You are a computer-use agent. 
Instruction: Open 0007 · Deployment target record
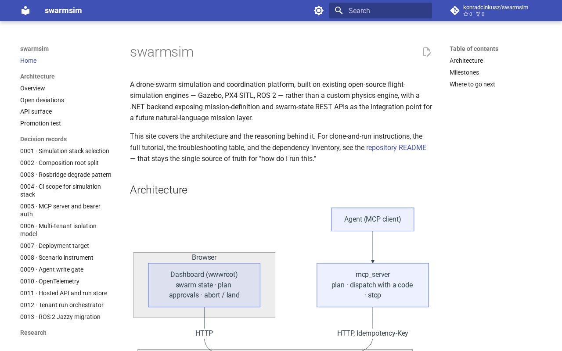[54, 246]
